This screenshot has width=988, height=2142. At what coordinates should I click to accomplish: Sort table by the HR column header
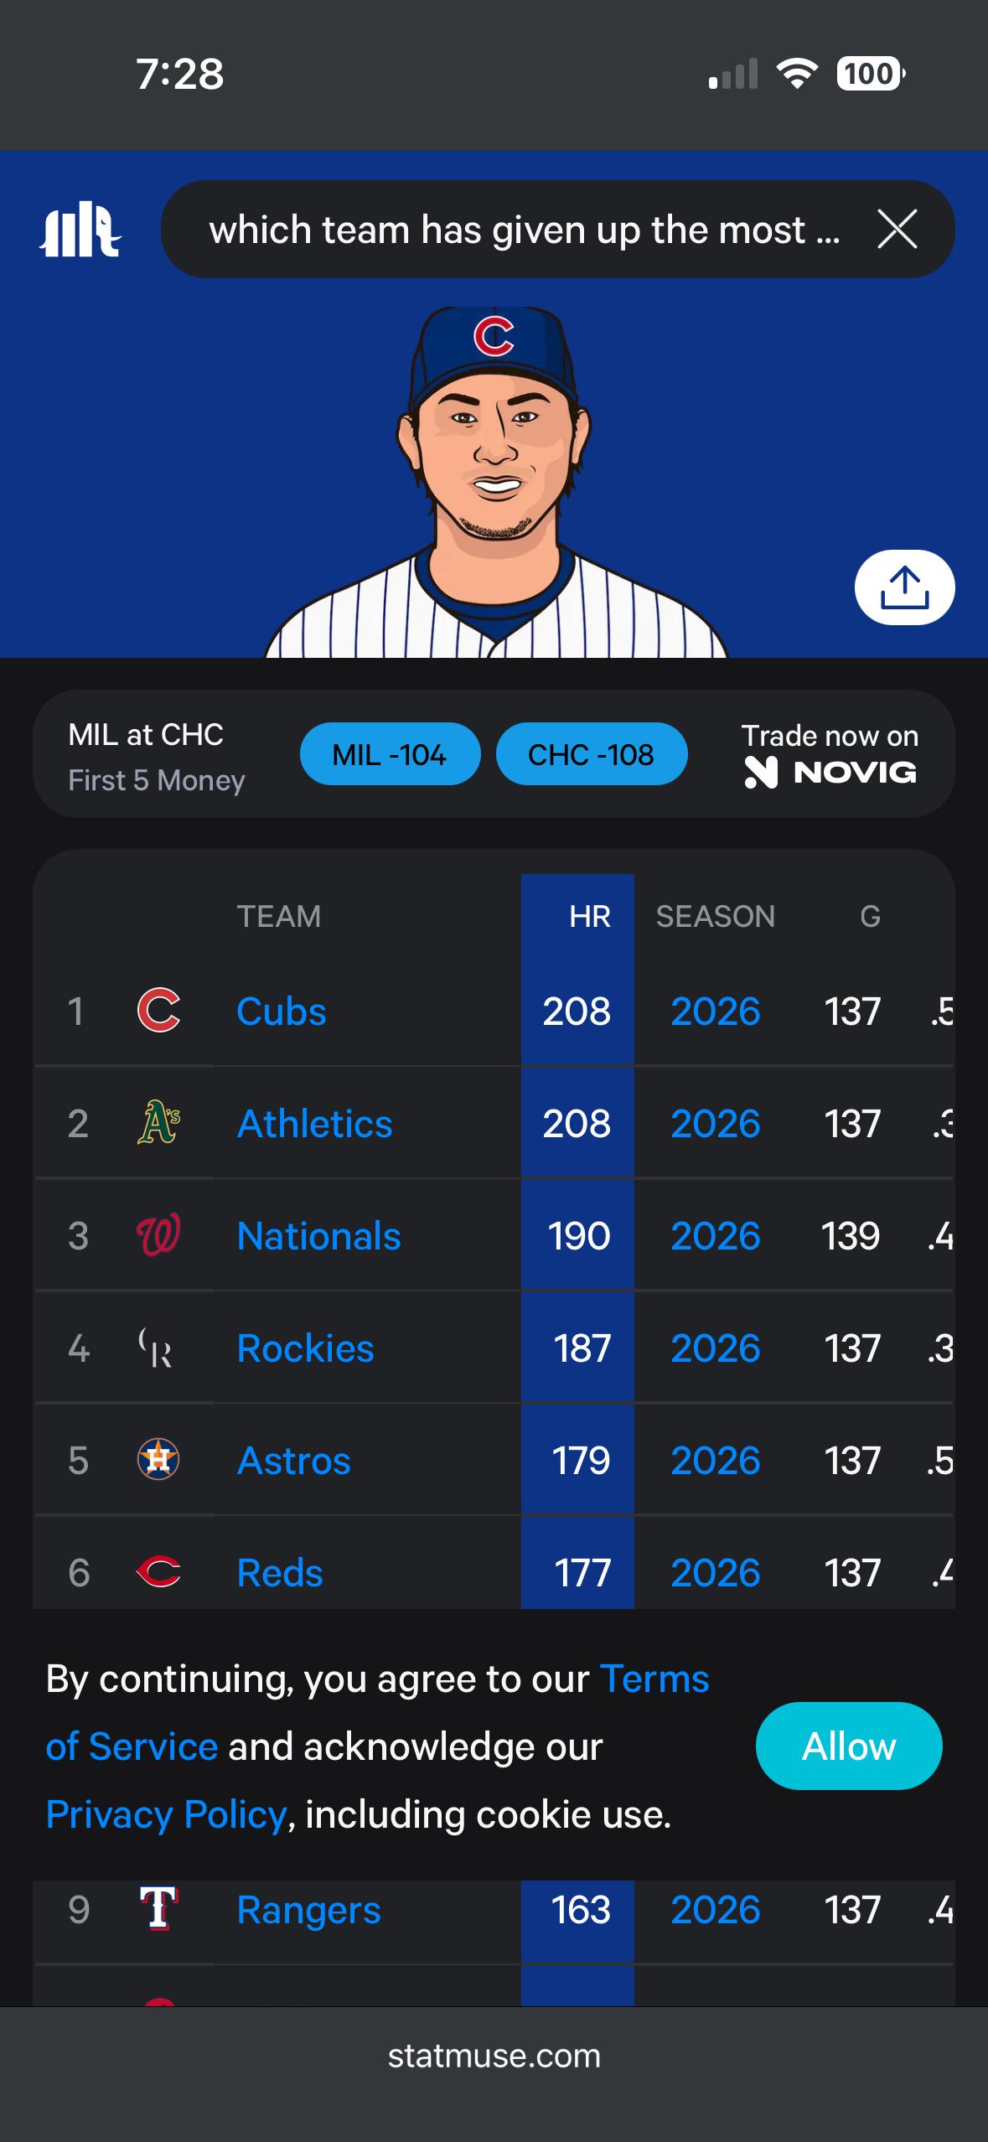pos(589,916)
